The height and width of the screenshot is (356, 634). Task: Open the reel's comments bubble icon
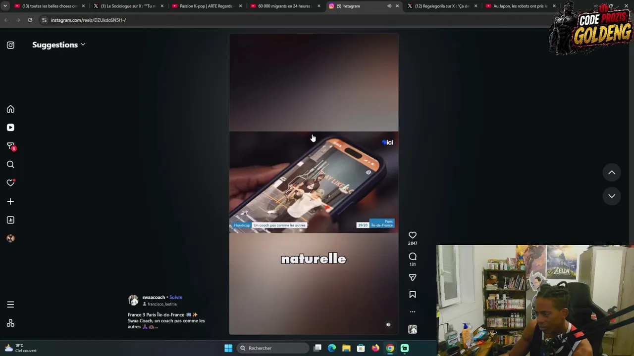(x=413, y=257)
